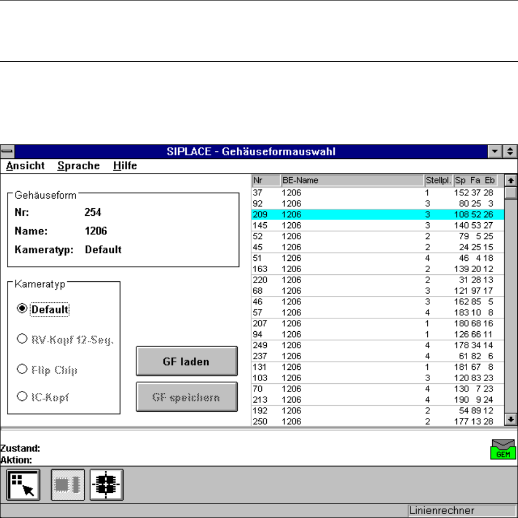The height and width of the screenshot is (518, 518).
Task: Click the Zustand status label
Action: click(20, 448)
